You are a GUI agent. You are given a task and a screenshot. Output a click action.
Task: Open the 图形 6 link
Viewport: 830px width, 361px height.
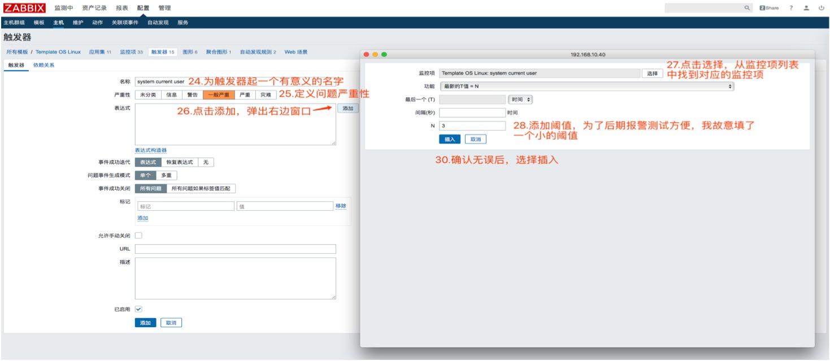point(190,51)
